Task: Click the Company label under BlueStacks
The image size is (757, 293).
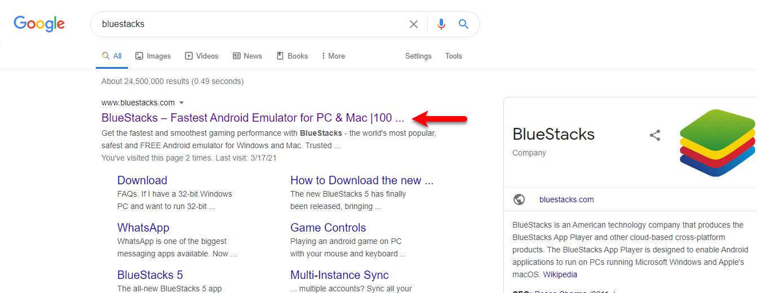Action: [529, 153]
